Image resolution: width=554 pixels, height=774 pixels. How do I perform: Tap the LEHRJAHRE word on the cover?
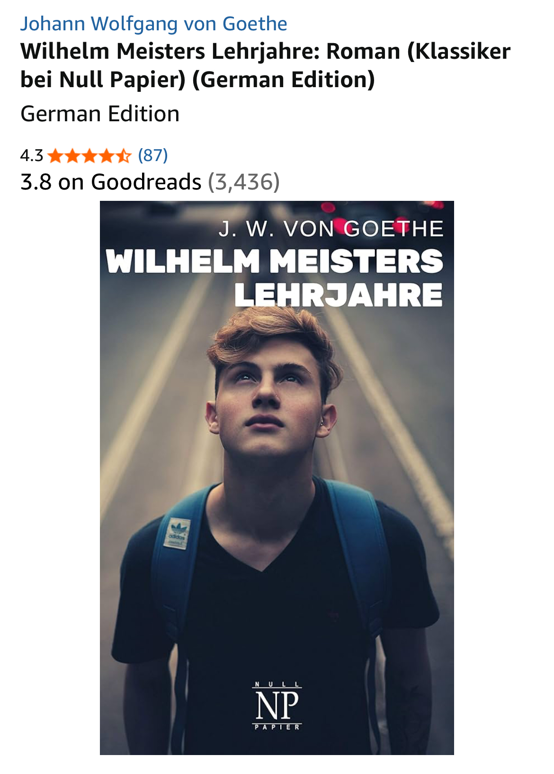coord(339,295)
